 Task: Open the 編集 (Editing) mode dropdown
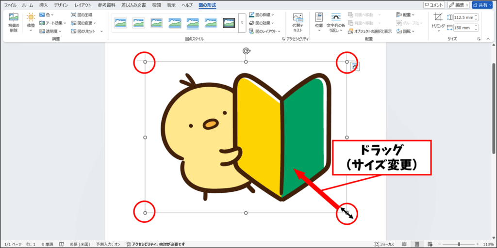459,5
